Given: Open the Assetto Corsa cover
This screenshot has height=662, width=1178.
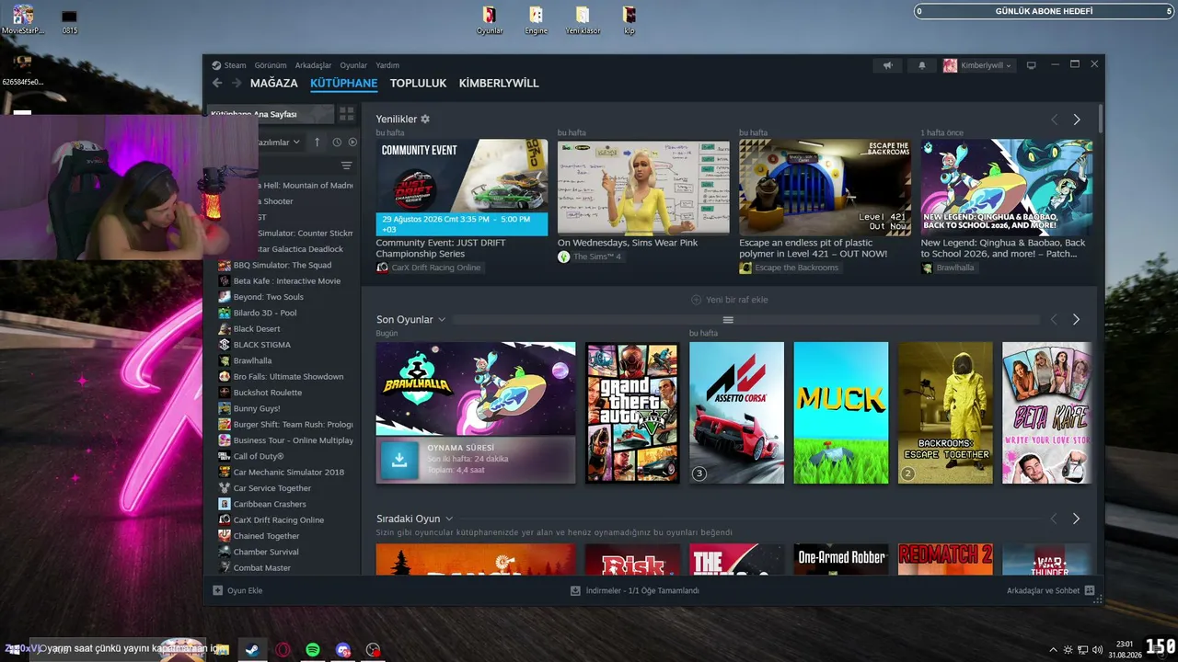Looking at the screenshot, I should (x=736, y=413).
